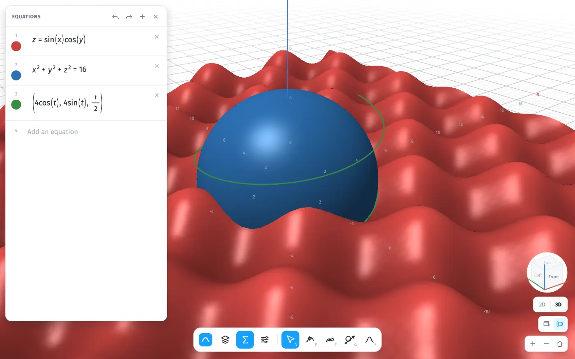Select the function curve tool (F)
575x359 pixels.
pos(370,340)
